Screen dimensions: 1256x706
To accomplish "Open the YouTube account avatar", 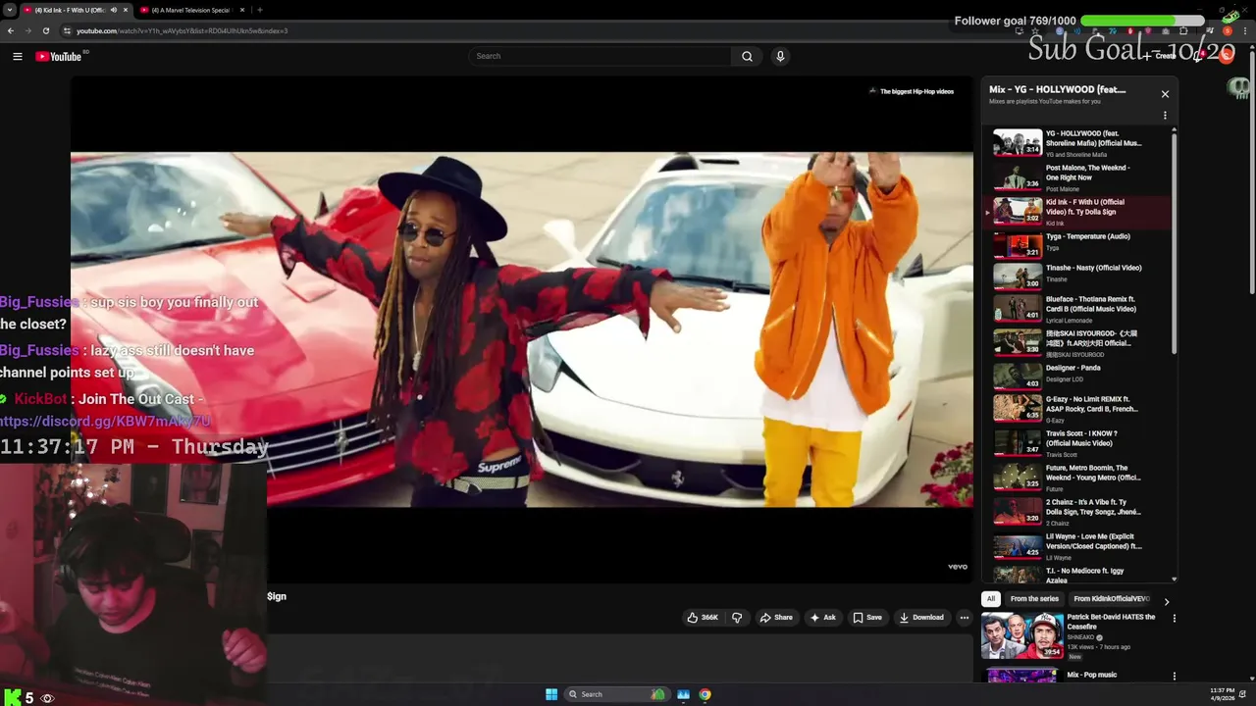I will click(x=1227, y=56).
